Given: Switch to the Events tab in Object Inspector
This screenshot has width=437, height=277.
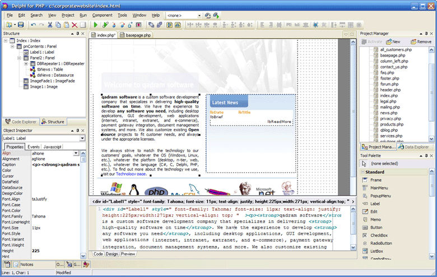Looking at the screenshot, I should pos(34,147).
